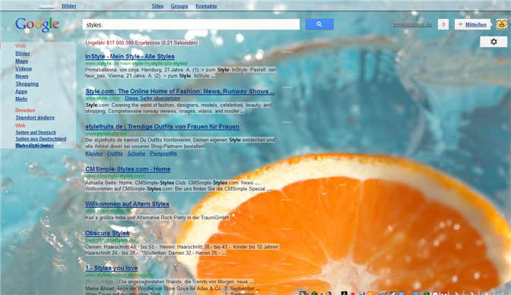This screenshot has width=511, height=295.
Task: Open the profile avatar picture
Action: tap(502, 24)
